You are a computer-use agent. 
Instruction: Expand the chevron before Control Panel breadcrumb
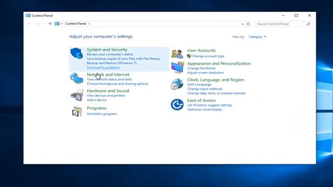click(x=62, y=24)
